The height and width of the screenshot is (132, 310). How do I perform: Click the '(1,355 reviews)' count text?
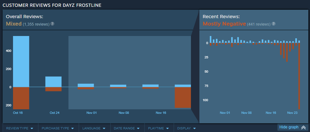tap(36, 24)
